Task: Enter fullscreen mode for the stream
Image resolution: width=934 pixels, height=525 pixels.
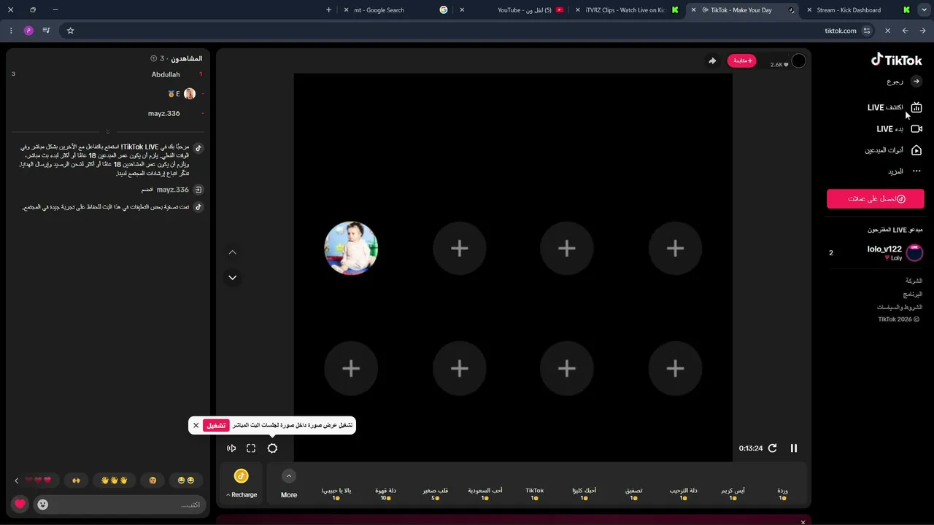Action: (x=251, y=448)
